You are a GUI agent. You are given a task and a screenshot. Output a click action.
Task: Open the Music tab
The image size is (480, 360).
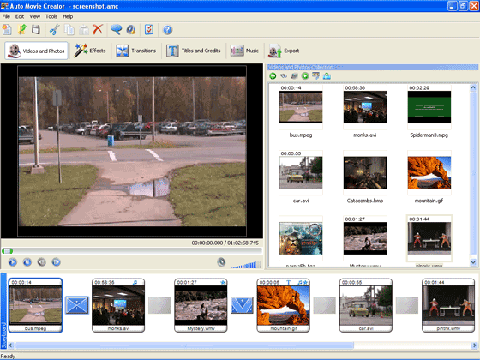pyautogui.click(x=244, y=51)
